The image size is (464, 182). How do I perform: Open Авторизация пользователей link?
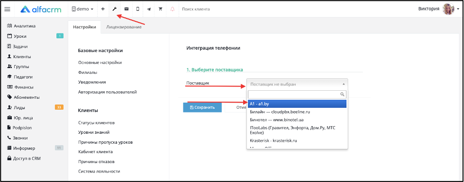coord(108,92)
